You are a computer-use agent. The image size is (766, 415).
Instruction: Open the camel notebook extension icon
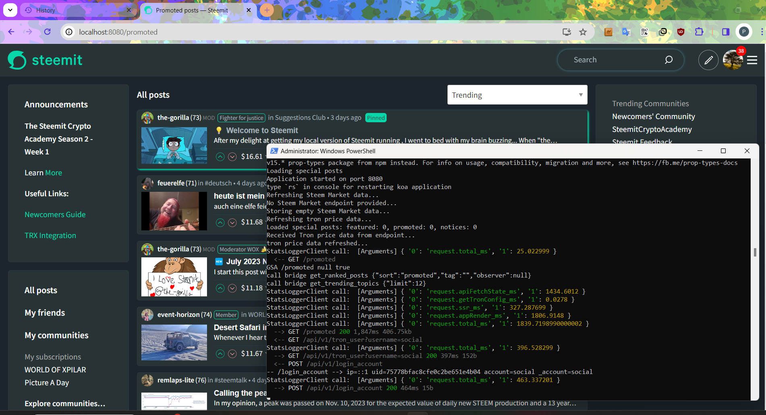click(608, 32)
